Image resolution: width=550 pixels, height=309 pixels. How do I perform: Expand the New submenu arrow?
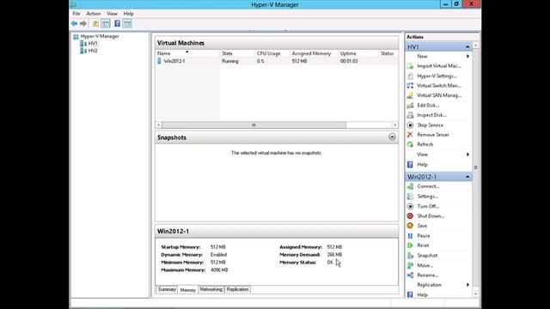point(467,56)
